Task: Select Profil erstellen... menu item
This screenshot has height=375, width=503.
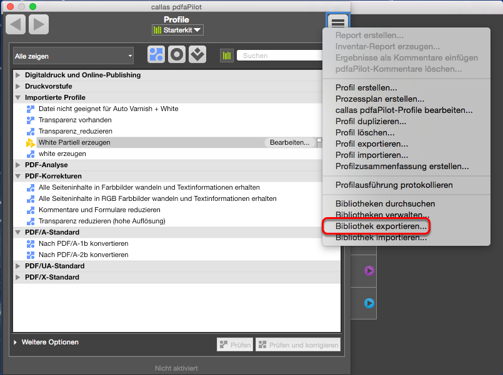Action: [x=406, y=88]
